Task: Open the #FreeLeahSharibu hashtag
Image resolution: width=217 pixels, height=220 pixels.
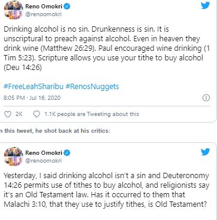Action: pyautogui.click(x=34, y=87)
